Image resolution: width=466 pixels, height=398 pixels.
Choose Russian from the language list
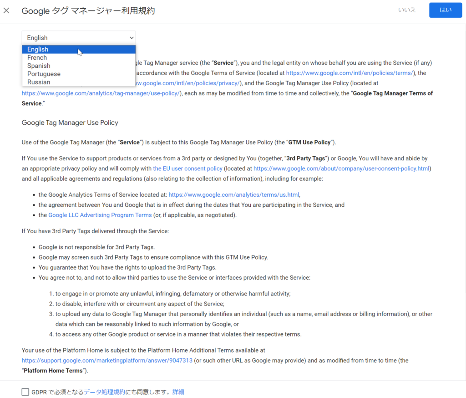pyautogui.click(x=39, y=82)
